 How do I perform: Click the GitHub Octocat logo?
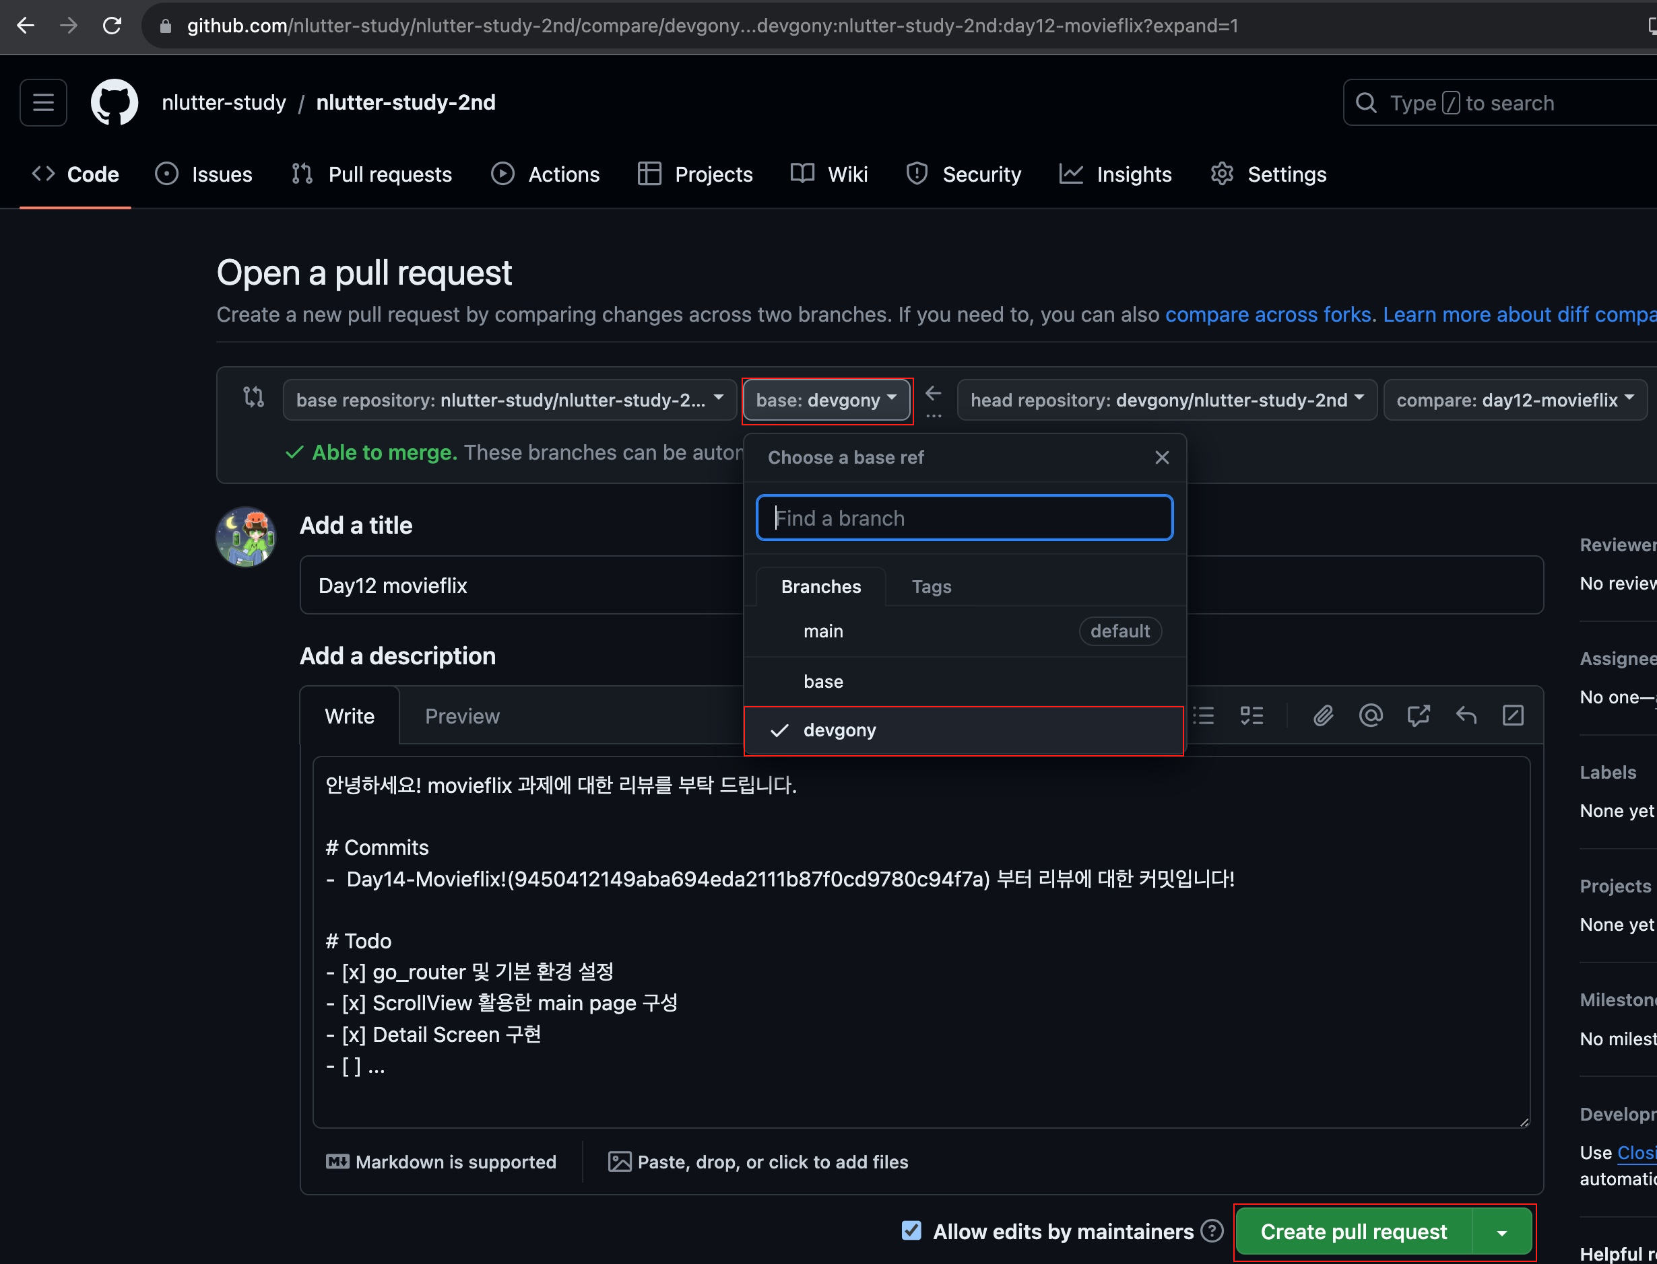tap(114, 102)
